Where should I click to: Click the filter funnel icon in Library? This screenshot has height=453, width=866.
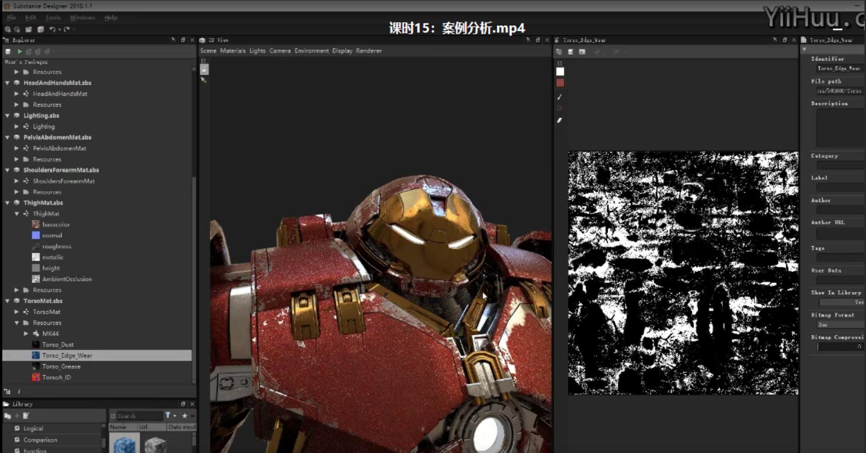[x=168, y=415]
